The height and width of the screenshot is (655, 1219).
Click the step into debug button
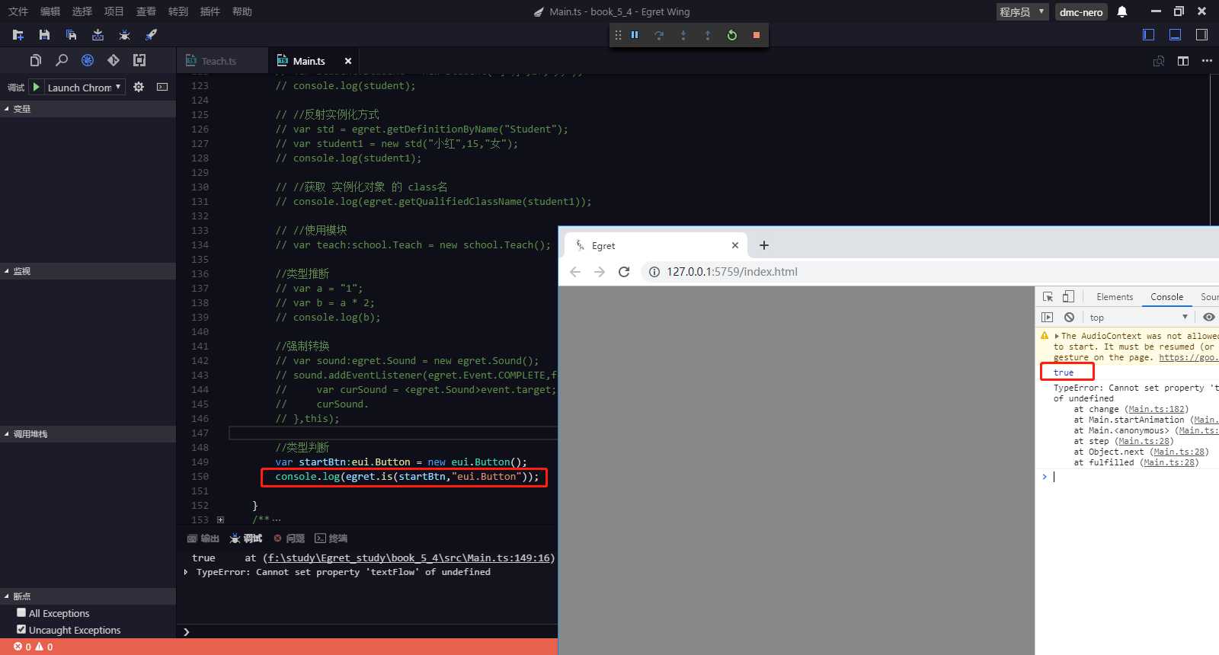tap(683, 35)
